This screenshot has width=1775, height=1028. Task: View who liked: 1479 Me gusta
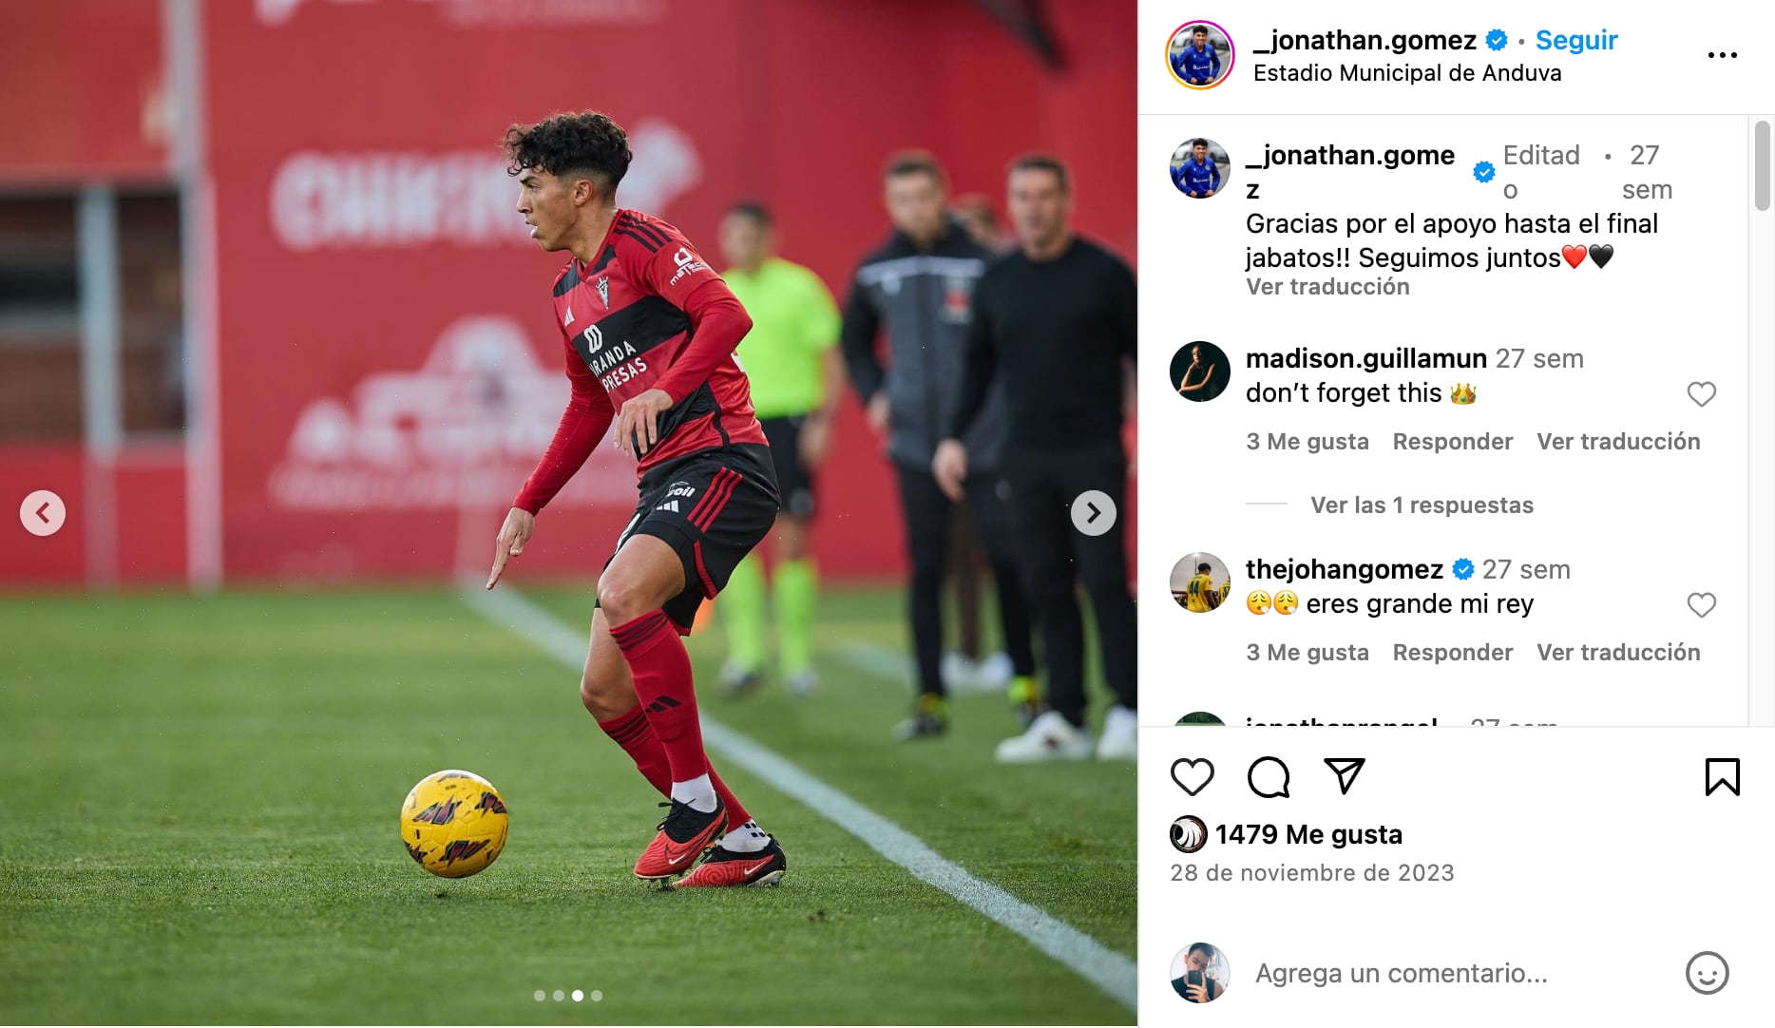[x=1308, y=834]
